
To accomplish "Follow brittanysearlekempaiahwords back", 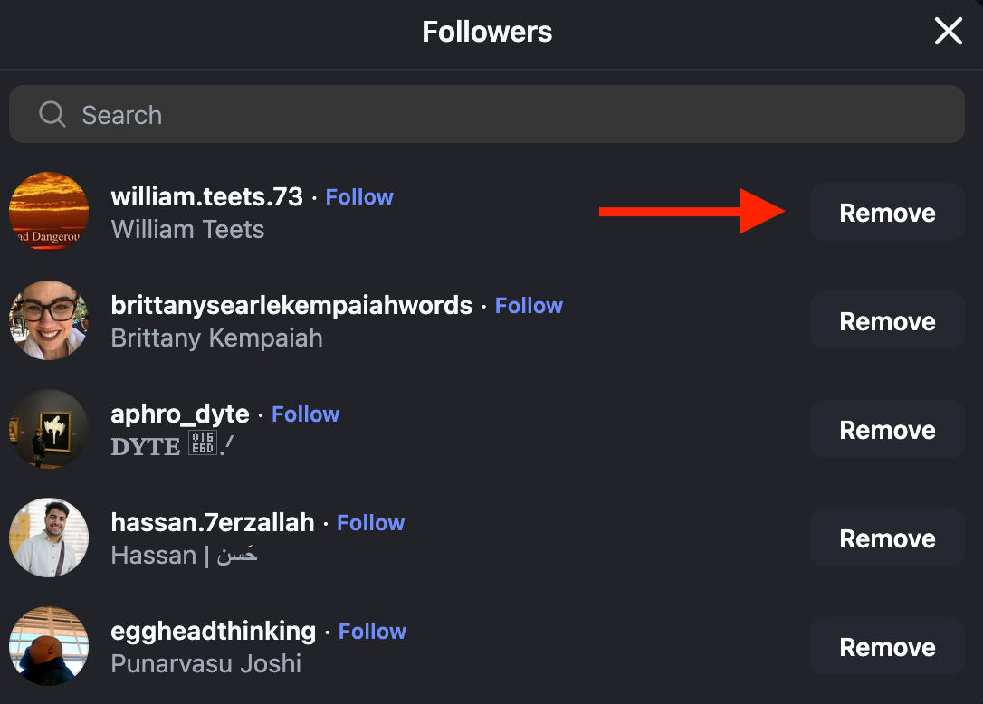I will (529, 306).
